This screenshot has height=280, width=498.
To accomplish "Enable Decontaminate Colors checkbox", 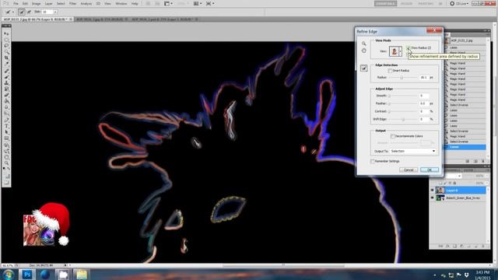I will click(x=393, y=136).
